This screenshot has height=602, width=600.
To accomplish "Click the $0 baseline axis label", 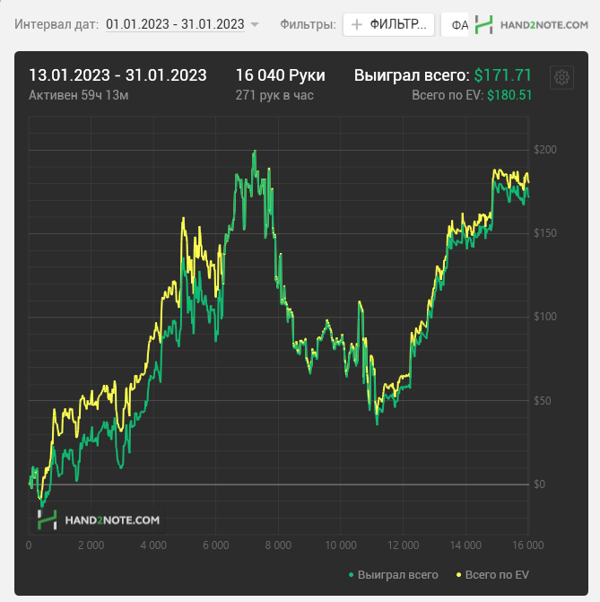I will [x=539, y=484].
